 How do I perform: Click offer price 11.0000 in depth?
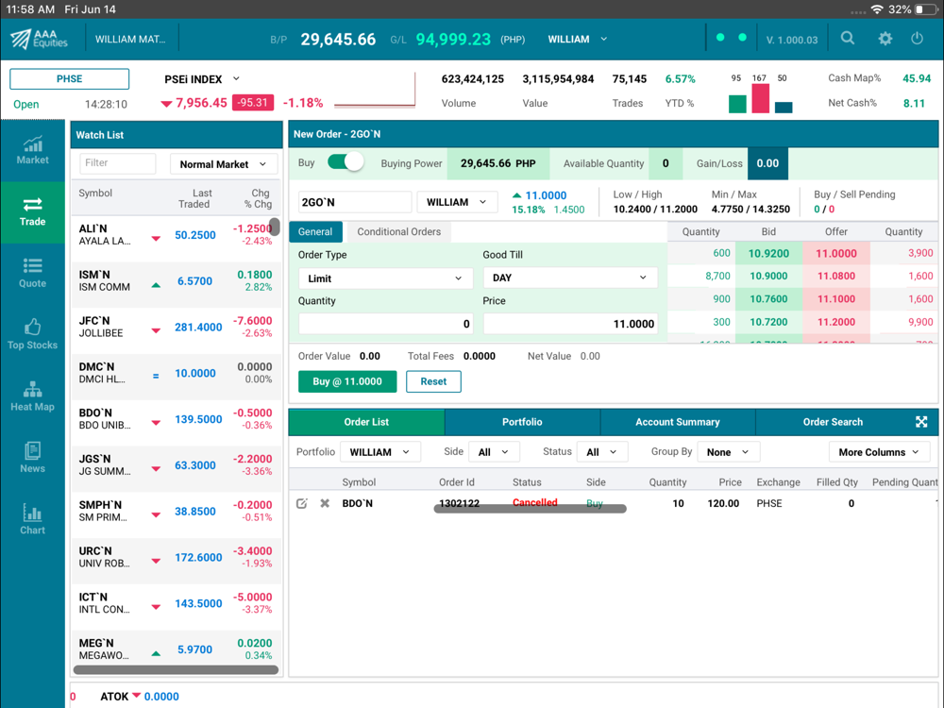(x=836, y=253)
